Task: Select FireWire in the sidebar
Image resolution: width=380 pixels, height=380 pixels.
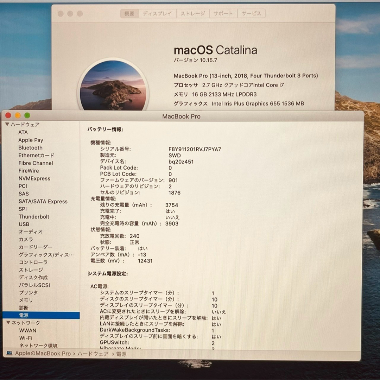Action: [28, 171]
